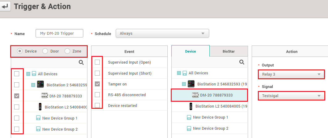328x138 pixels.
Task: Open the Schedule dropdown
Action: pos(162,33)
